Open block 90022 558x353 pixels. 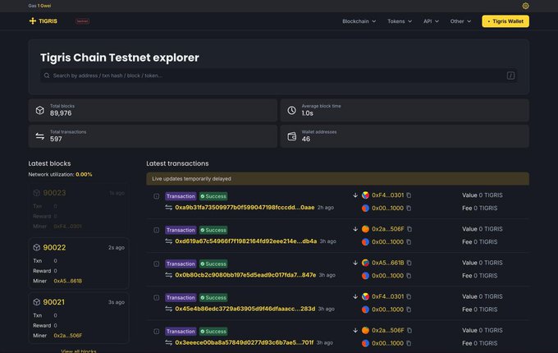(x=54, y=247)
